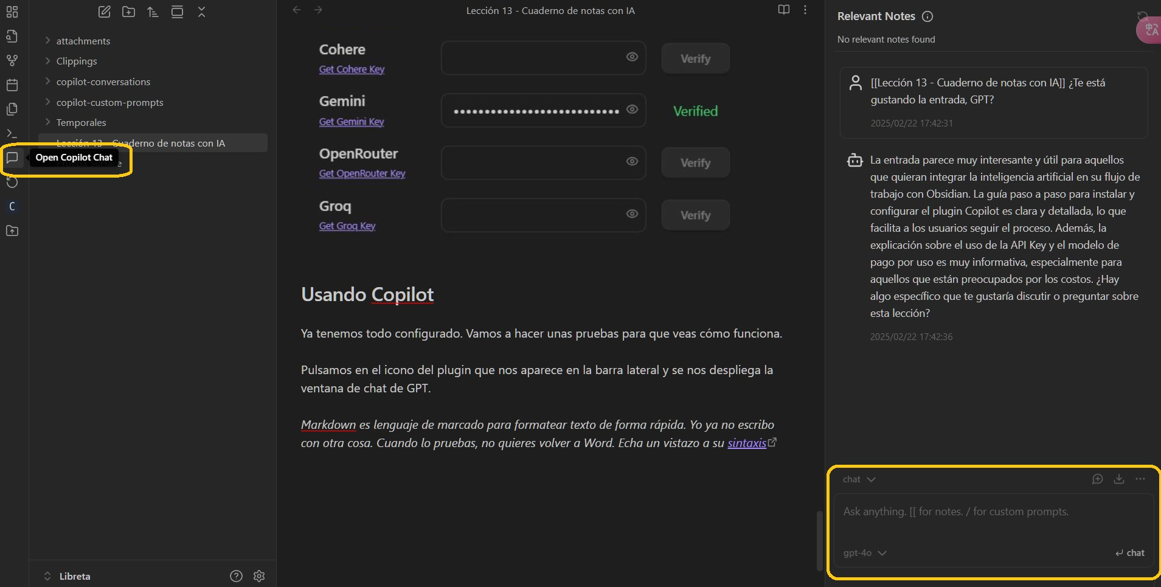Expand the Clippings folder
Screen dimensions: 1161x587
(47, 61)
